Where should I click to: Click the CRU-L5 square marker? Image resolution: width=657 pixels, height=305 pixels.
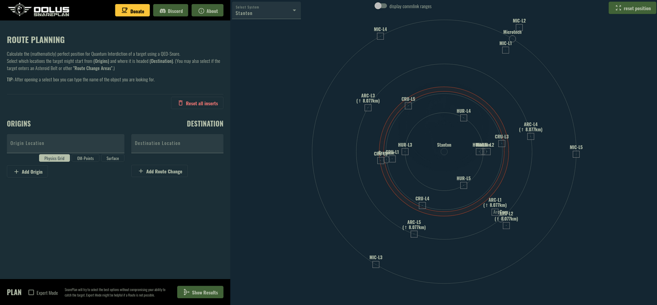[x=408, y=106]
